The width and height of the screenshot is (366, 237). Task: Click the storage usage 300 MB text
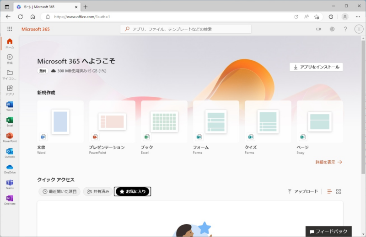(x=82, y=71)
